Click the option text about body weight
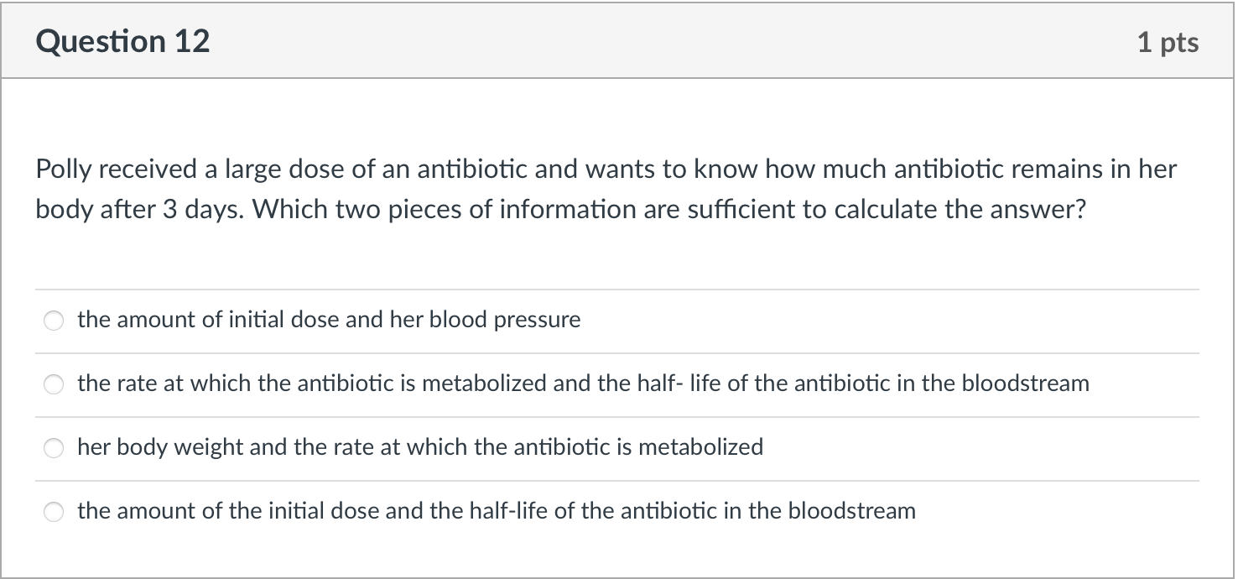1238x579 pixels. pos(419,447)
